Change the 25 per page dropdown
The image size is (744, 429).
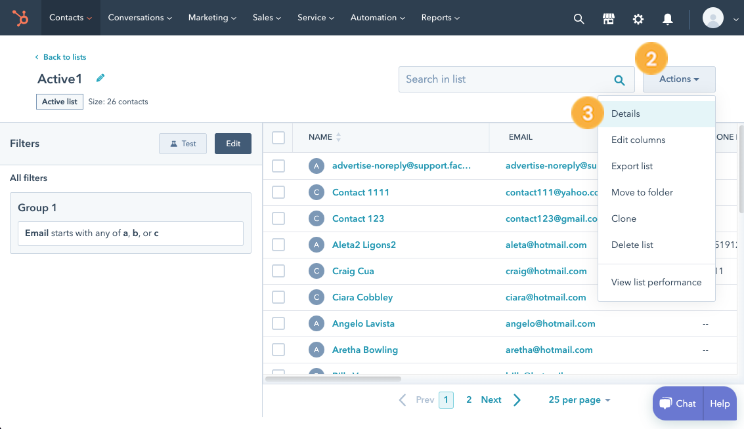click(579, 399)
